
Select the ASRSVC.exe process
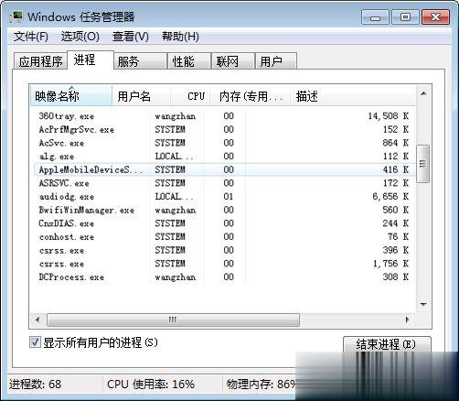[x=224, y=183]
